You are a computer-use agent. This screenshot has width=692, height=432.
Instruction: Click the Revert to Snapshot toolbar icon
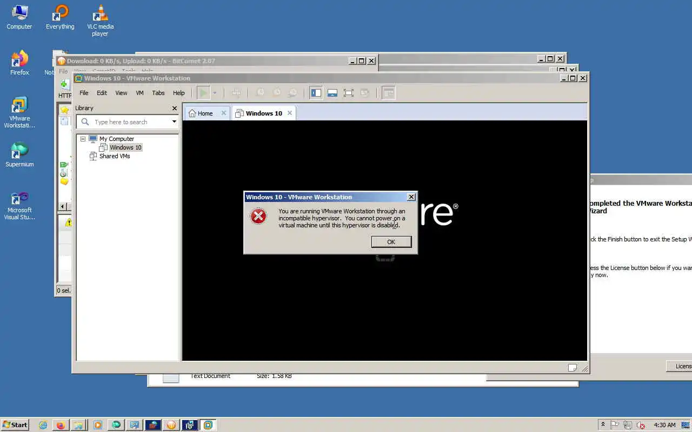pos(276,93)
